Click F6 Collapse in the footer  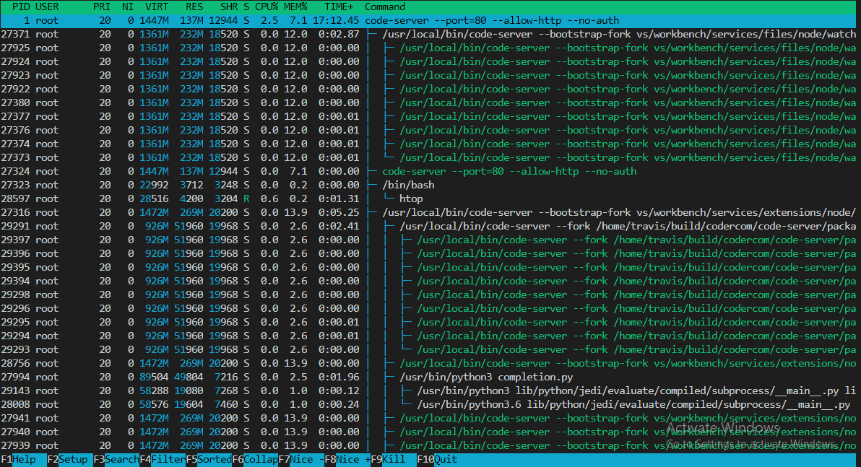[x=255, y=459]
